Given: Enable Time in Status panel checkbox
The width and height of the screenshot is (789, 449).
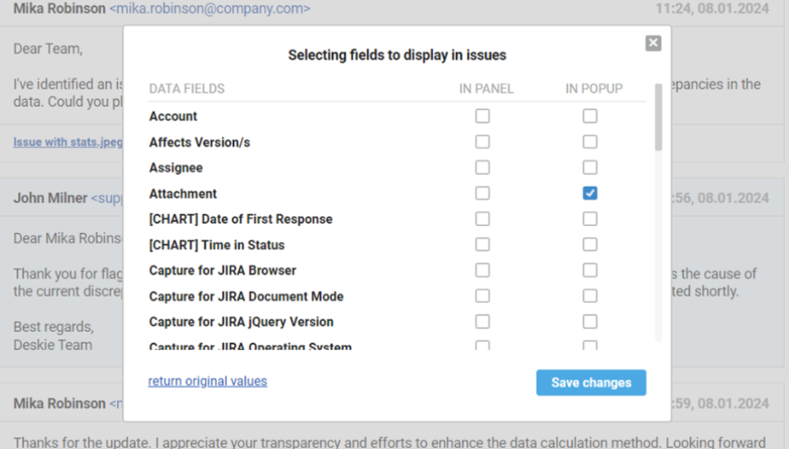Looking at the screenshot, I should tap(482, 245).
